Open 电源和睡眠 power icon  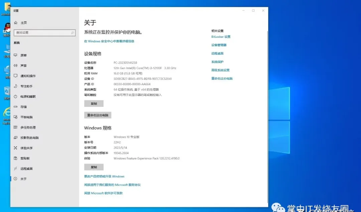15,96
